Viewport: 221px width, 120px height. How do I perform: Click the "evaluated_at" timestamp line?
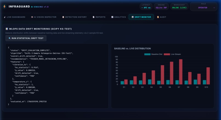pyautogui.click(x=28, y=101)
